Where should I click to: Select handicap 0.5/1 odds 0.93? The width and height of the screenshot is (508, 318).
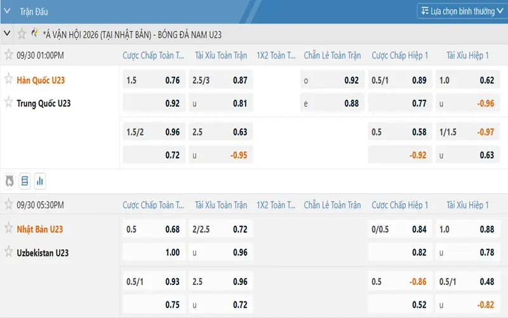tap(154, 281)
